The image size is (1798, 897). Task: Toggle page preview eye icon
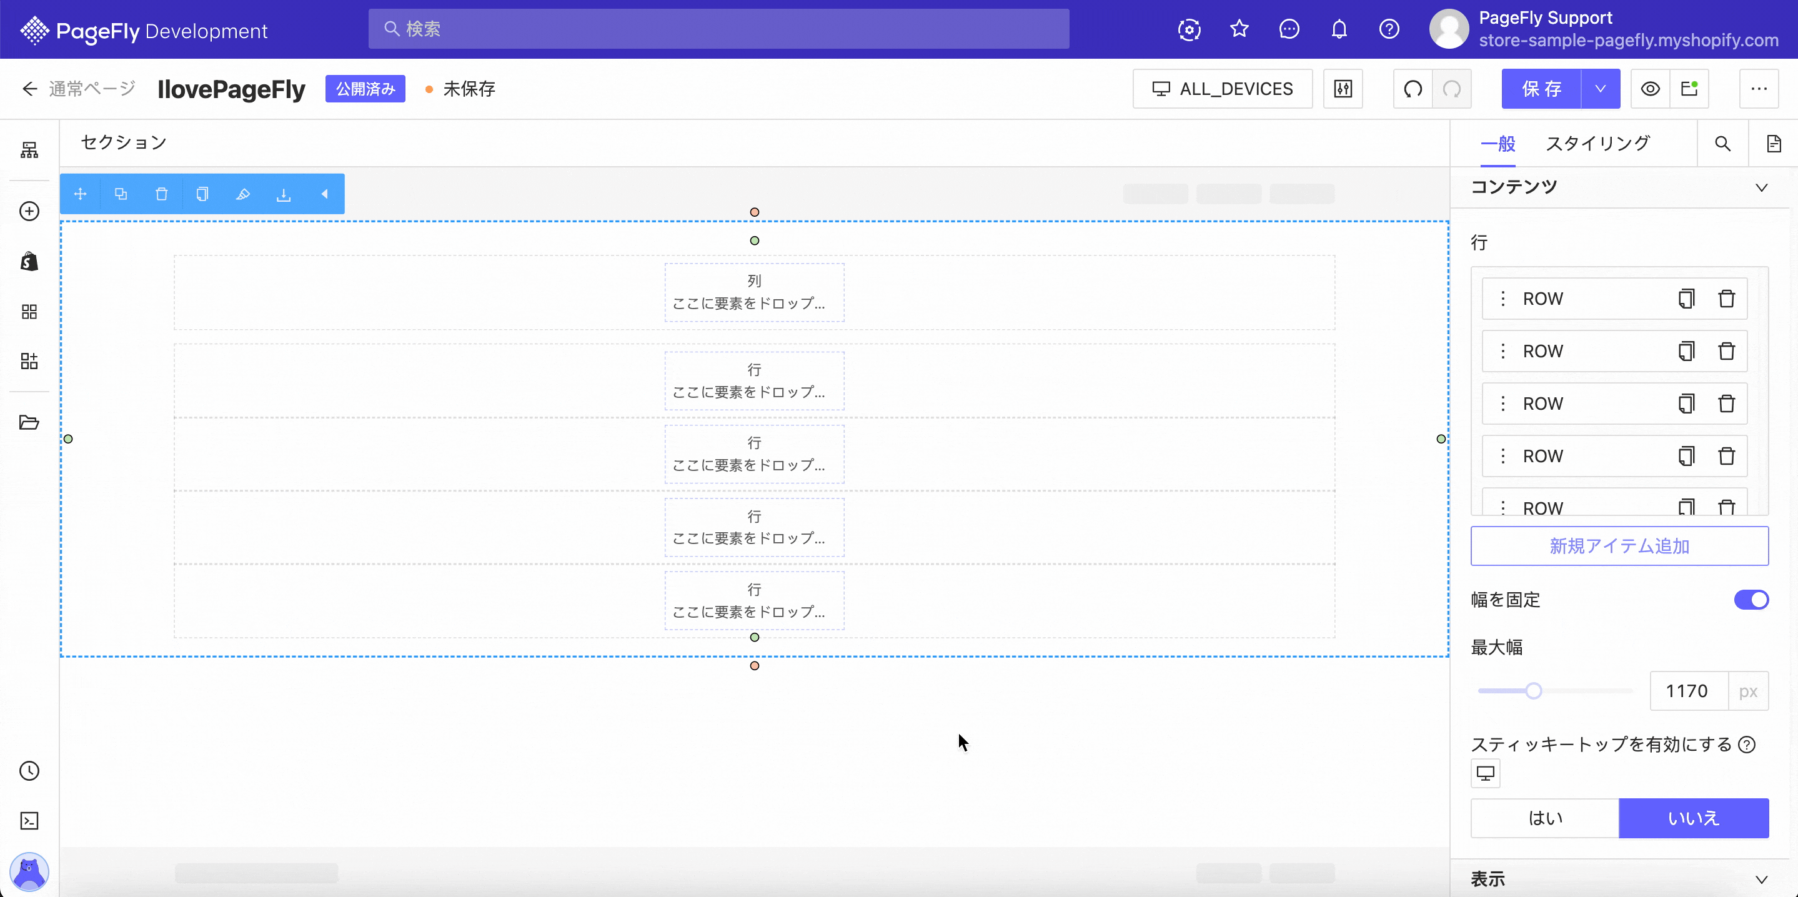(x=1650, y=89)
